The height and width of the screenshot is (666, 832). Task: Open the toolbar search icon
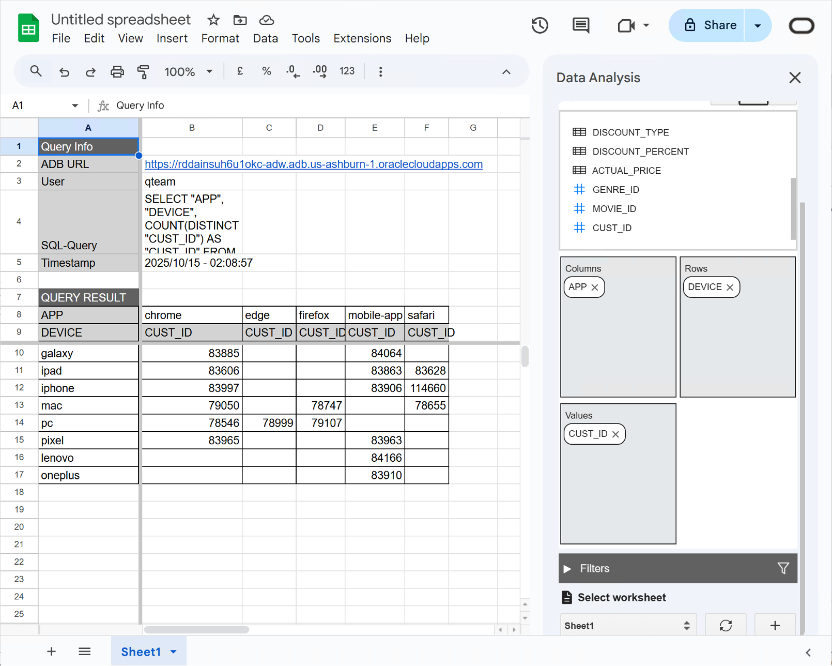coord(36,71)
